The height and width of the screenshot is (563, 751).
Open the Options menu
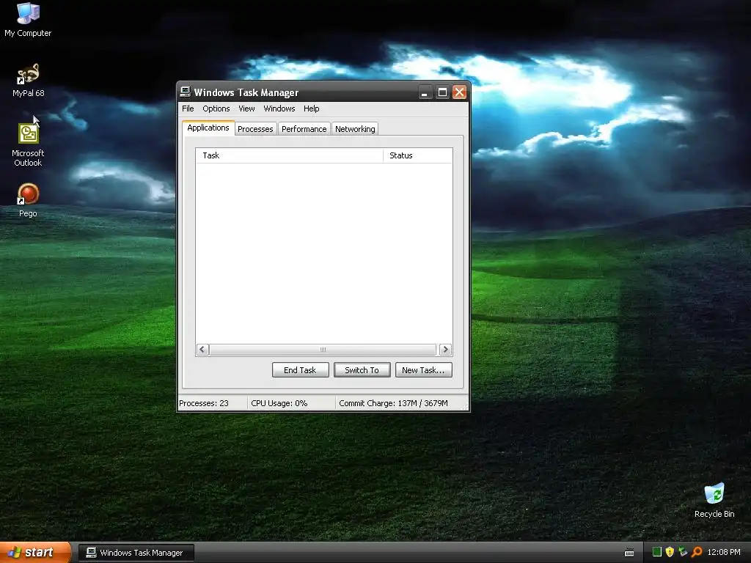click(216, 108)
